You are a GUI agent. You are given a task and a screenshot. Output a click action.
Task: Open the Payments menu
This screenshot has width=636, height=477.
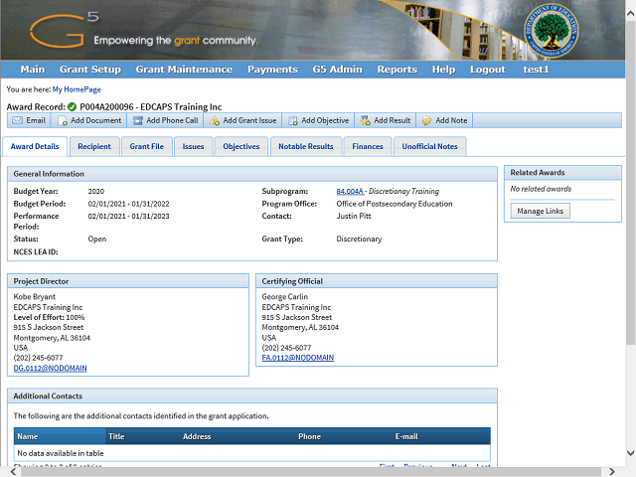pos(272,70)
